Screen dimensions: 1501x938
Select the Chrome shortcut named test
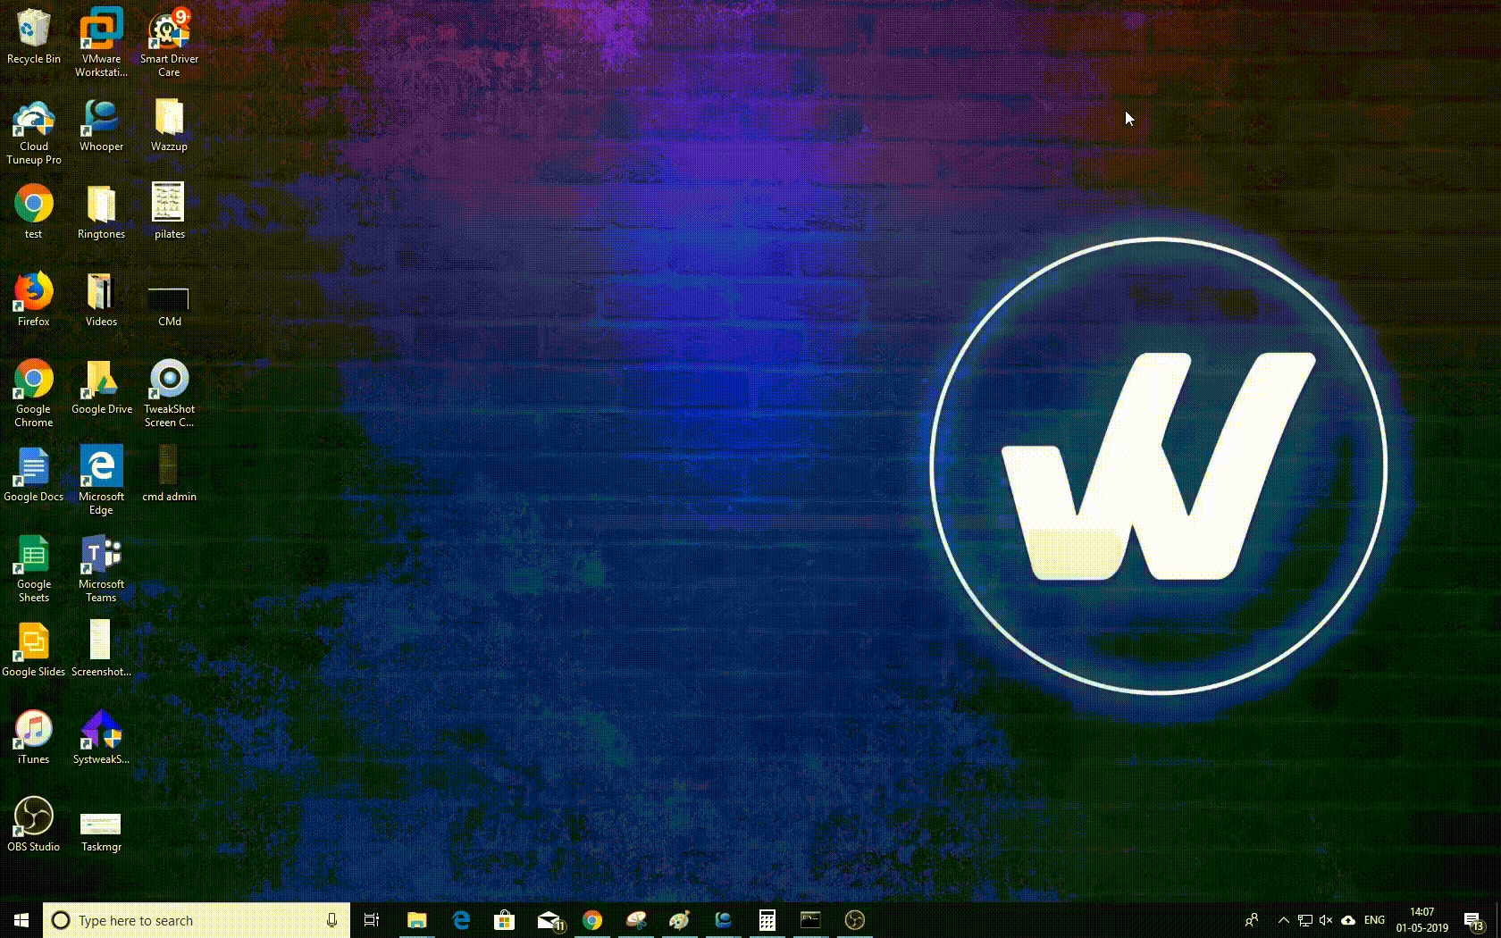33,212
